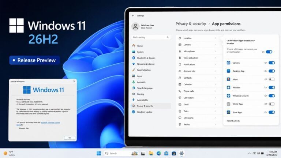
Task: Close the About Windows dialog
Action: 74,81
